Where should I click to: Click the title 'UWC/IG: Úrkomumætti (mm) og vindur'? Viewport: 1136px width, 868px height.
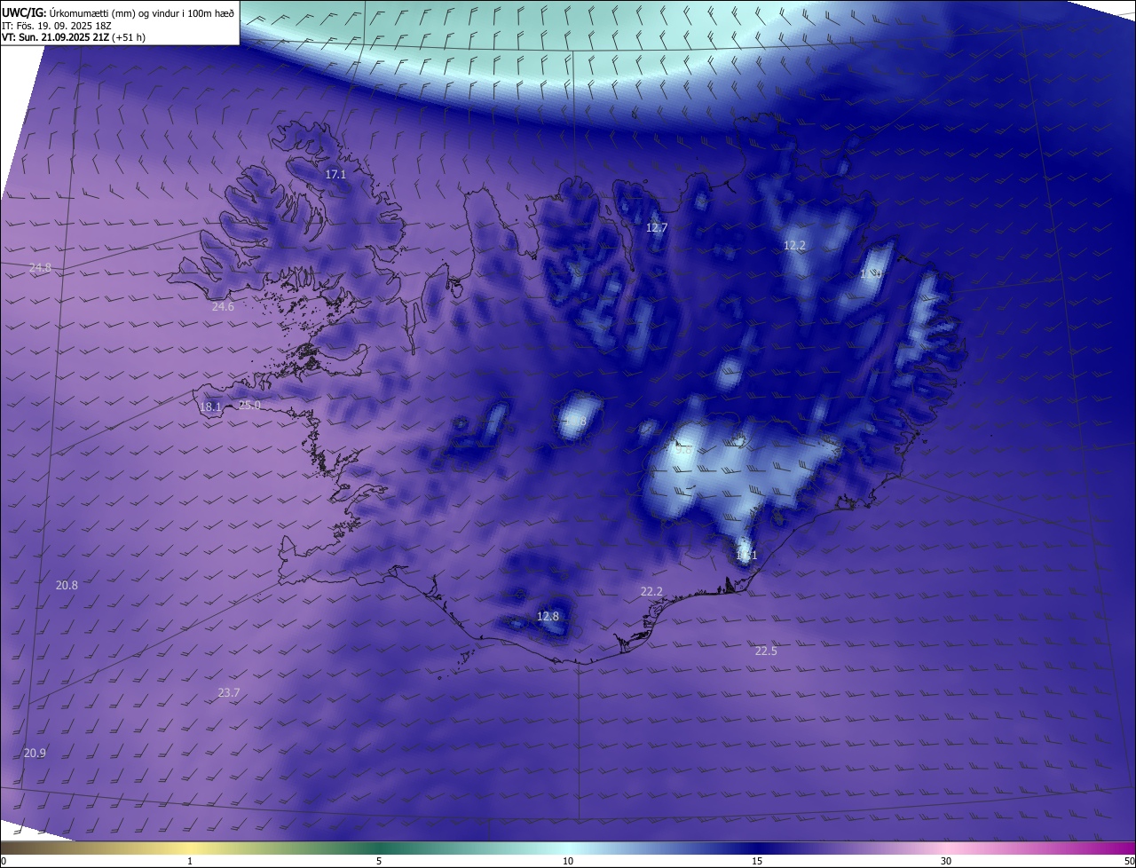point(118,12)
